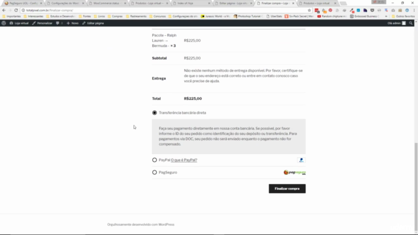Open the admin user avatar
This screenshot has width=418, height=235.
tap(404, 23)
